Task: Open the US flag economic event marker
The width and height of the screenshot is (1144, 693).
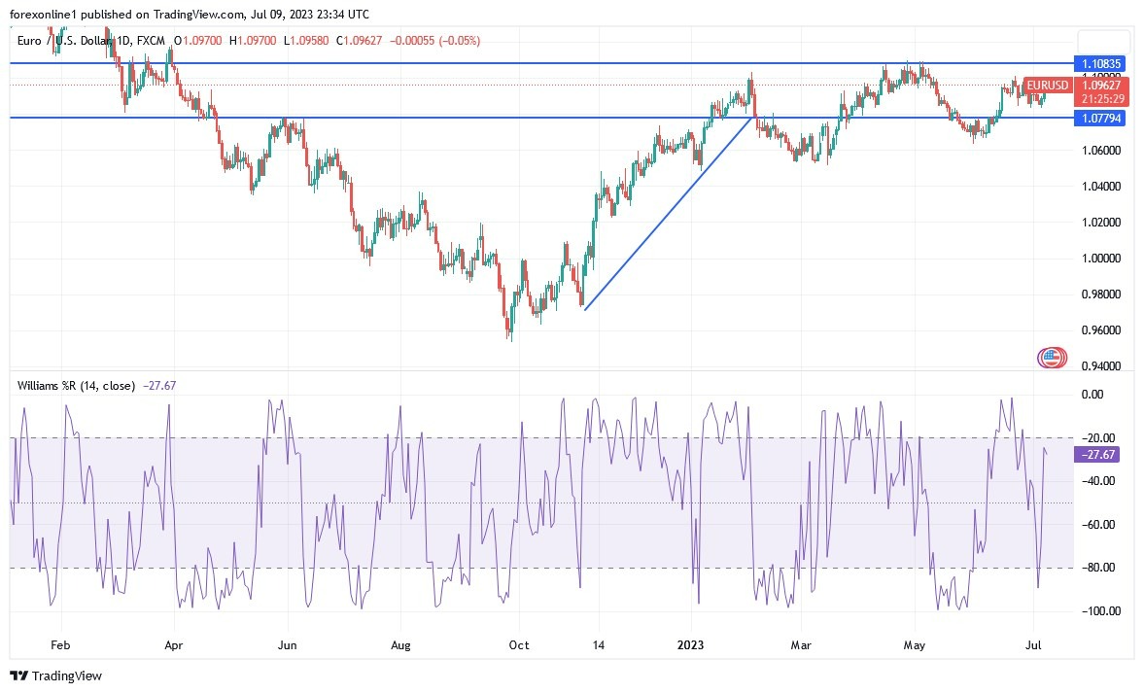Action: tap(1050, 358)
